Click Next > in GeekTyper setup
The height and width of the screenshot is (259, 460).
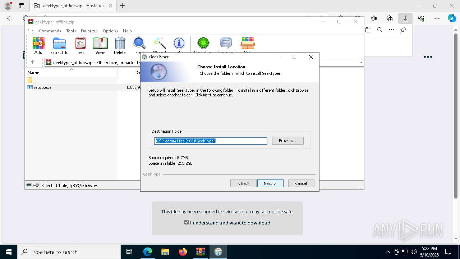click(270, 183)
